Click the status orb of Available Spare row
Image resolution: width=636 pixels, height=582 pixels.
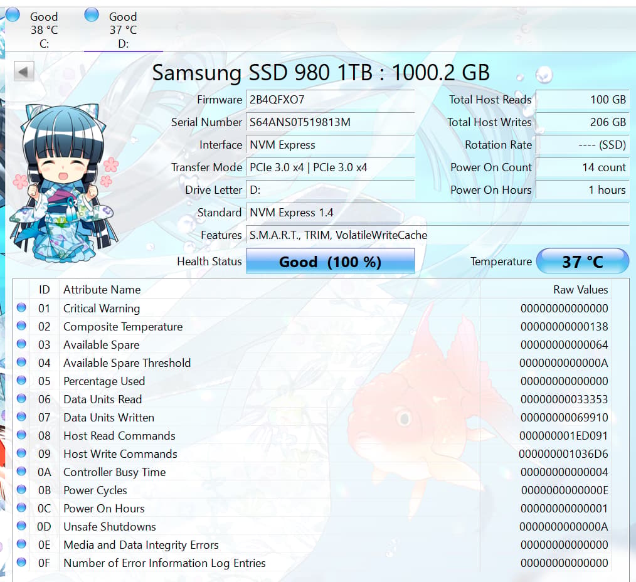point(21,344)
